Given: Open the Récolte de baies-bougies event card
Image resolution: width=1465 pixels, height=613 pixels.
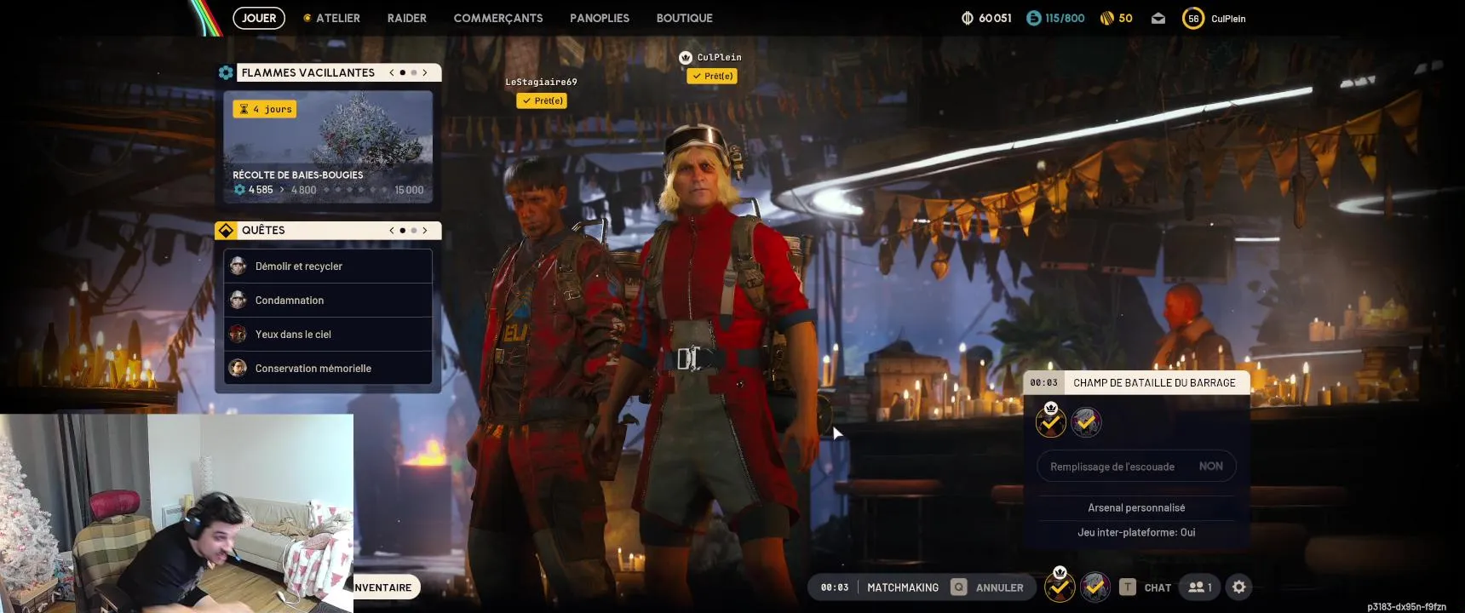Looking at the screenshot, I should pos(328,146).
